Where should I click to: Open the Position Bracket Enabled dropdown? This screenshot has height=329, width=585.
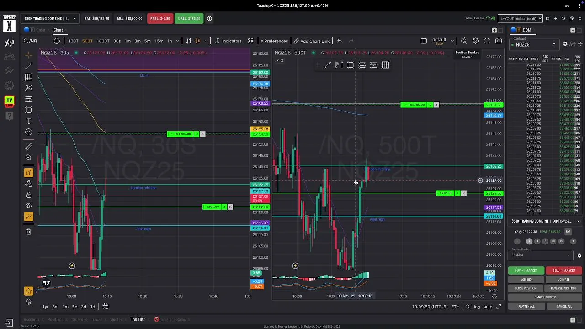[x=542, y=255]
